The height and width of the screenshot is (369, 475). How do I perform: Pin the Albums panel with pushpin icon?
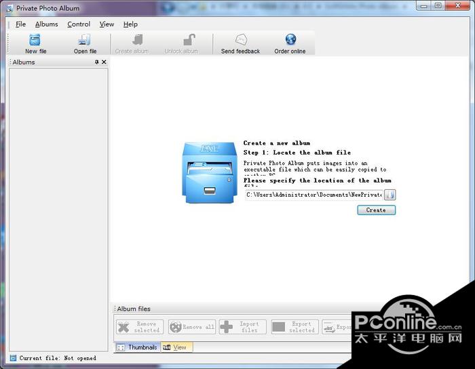click(96, 62)
